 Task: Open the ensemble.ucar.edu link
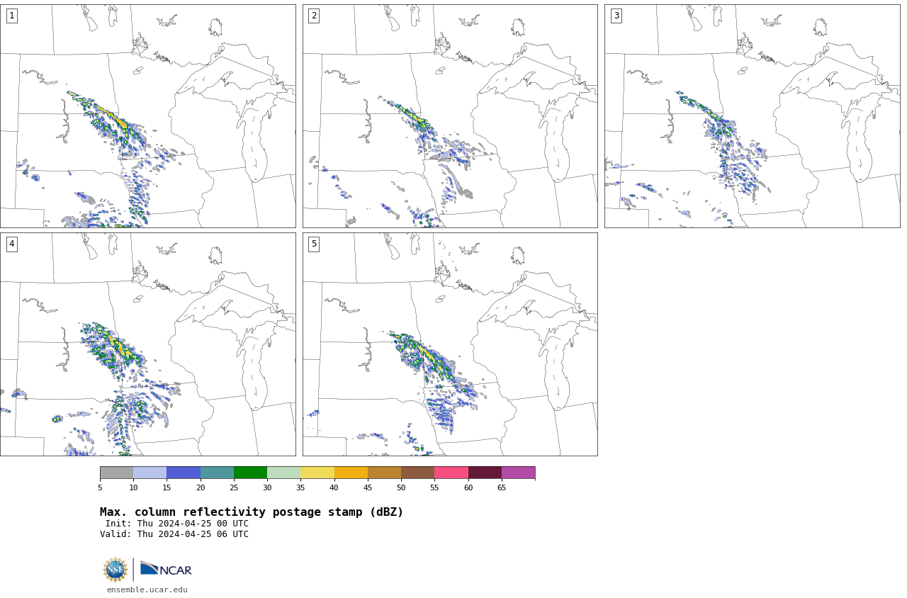147,589
